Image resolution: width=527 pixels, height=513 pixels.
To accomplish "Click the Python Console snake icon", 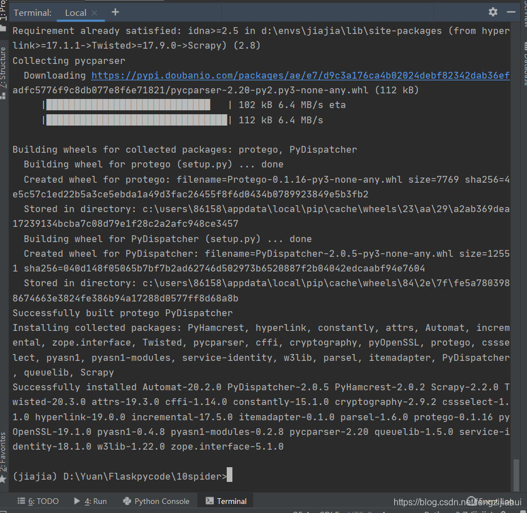I will pos(127,501).
